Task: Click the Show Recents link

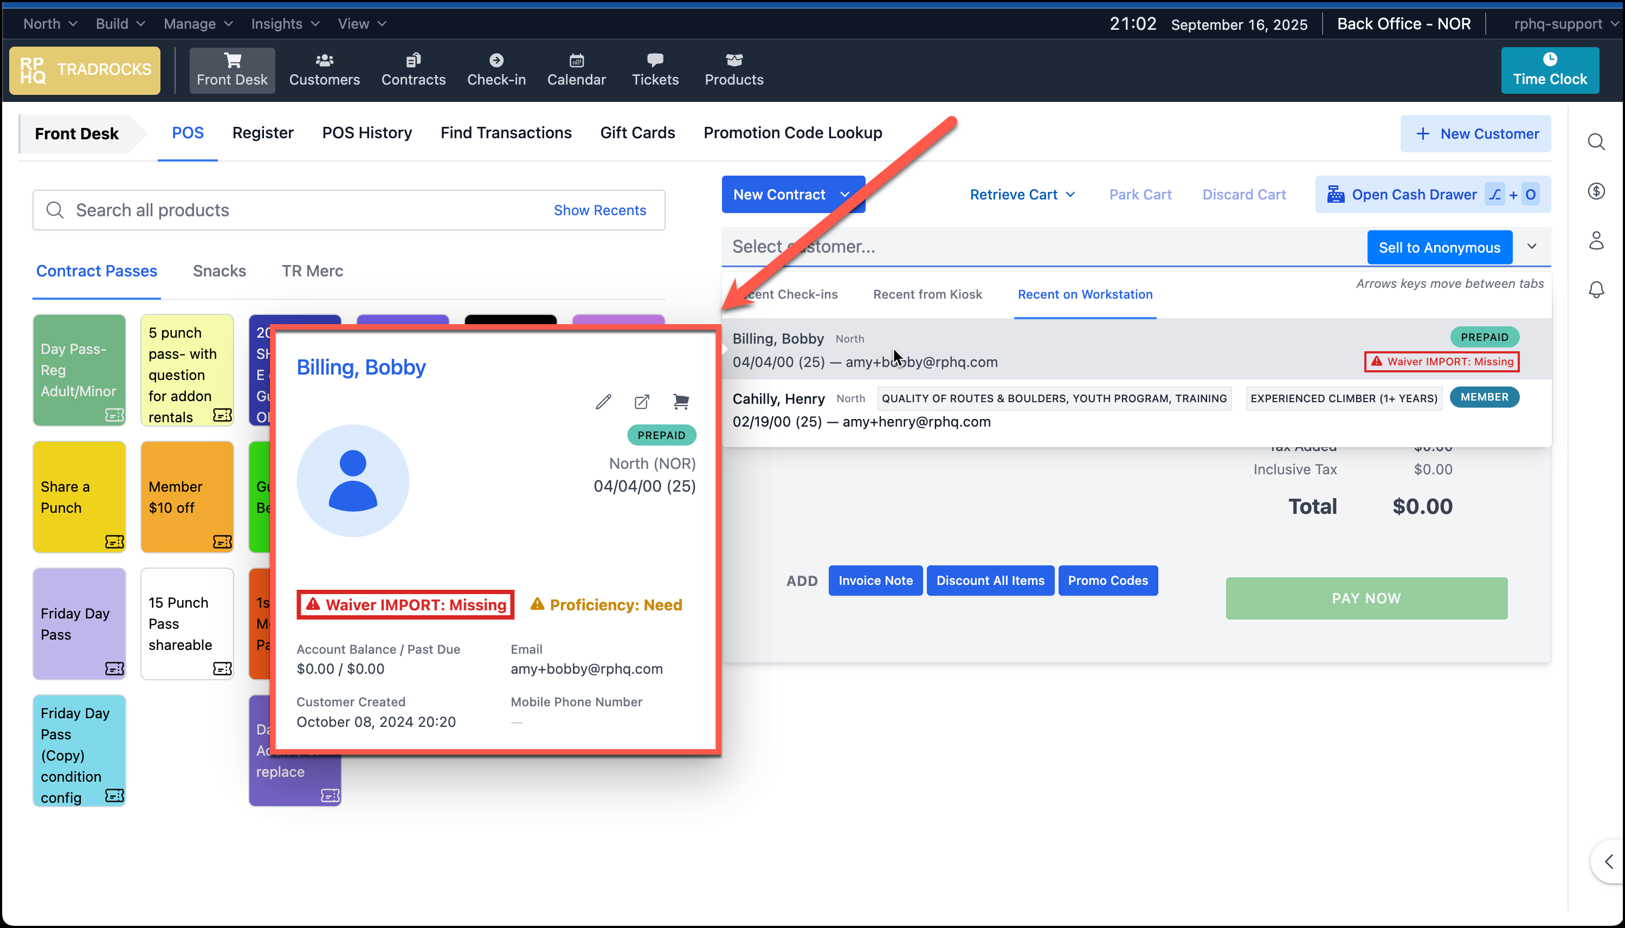Action: coord(599,210)
